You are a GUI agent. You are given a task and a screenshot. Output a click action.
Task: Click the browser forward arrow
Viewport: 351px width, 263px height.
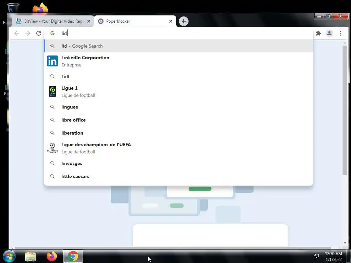(27, 33)
